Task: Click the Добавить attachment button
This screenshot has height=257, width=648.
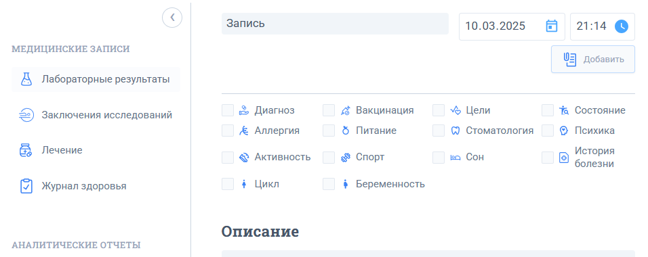Action: coord(593,60)
